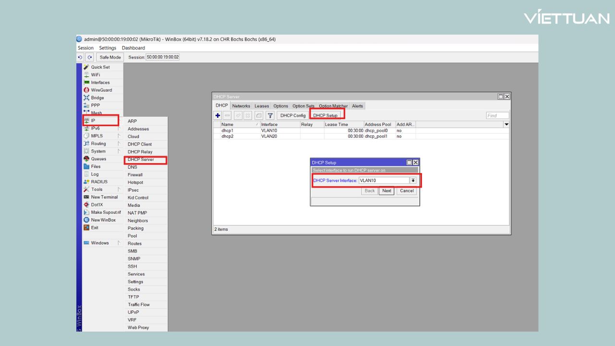Open WireGuard from the sidebar
Image resolution: width=615 pixels, height=346 pixels.
click(x=101, y=90)
